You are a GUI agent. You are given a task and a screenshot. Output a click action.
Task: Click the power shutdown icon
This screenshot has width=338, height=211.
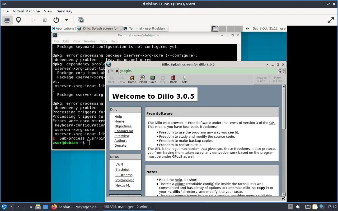[x=56, y=20]
